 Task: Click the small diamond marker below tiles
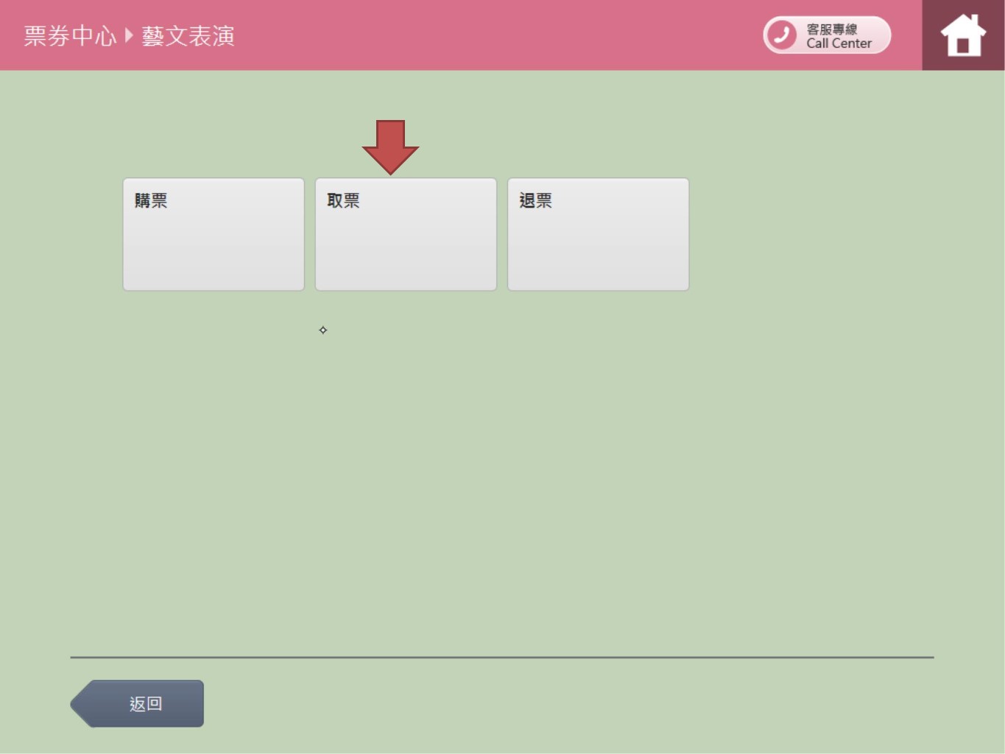tap(322, 330)
